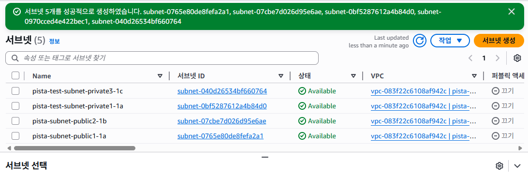
Task: Open the 작업 actions dropdown
Action: tap(450, 41)
